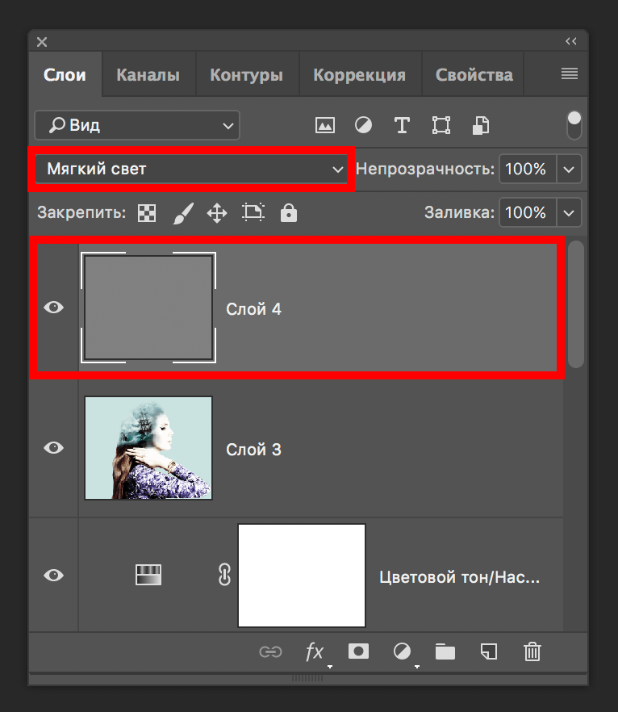Image resolution: width=618 pixels, height=712 pixels.
Task: Hide Слой 3 layer visibility
Action: 54,447
